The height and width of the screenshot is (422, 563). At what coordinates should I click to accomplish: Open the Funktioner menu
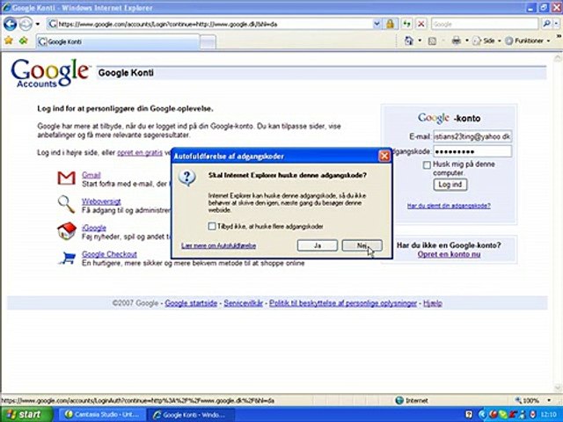(x=528, y=40)
